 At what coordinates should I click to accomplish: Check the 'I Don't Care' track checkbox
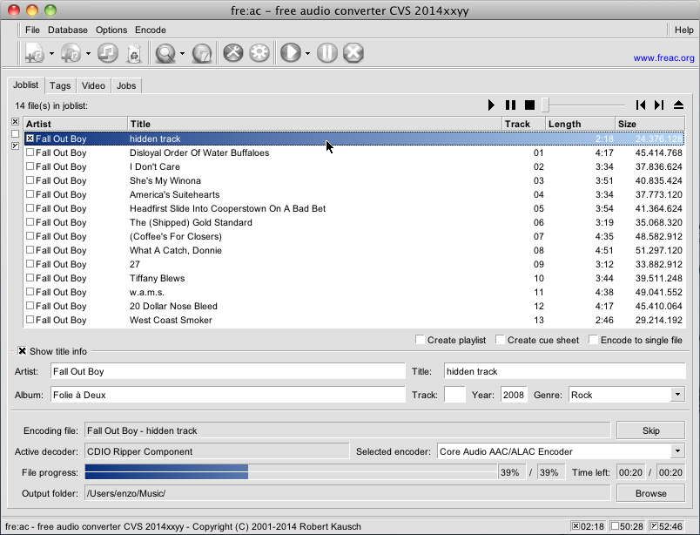pyautogui.click(x=30, y=166)
